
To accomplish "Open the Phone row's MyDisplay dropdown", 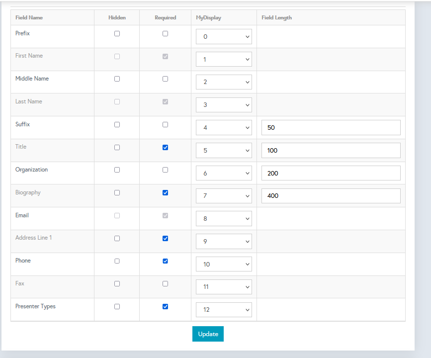I will coord(224,264).
